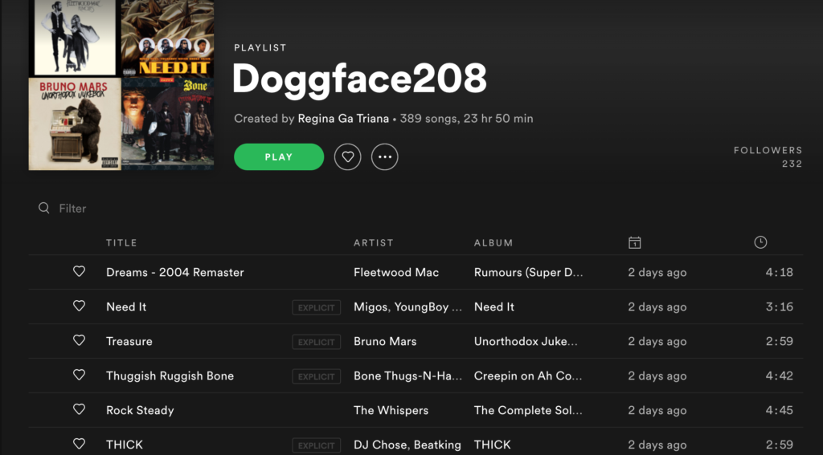Click the Fleetwood Mac Rumours cover thumbnail
The image size is (823, 455).
[75, 39]
